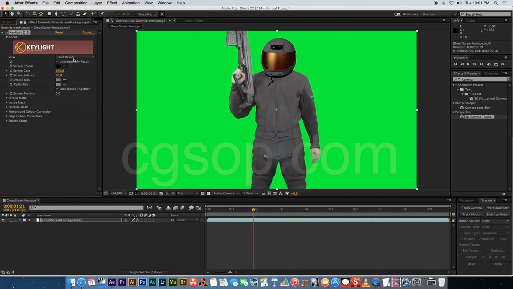Screen dimensions: 513x289
Task: Enable the Snapping checkbox
Action: tap(135, 14)
